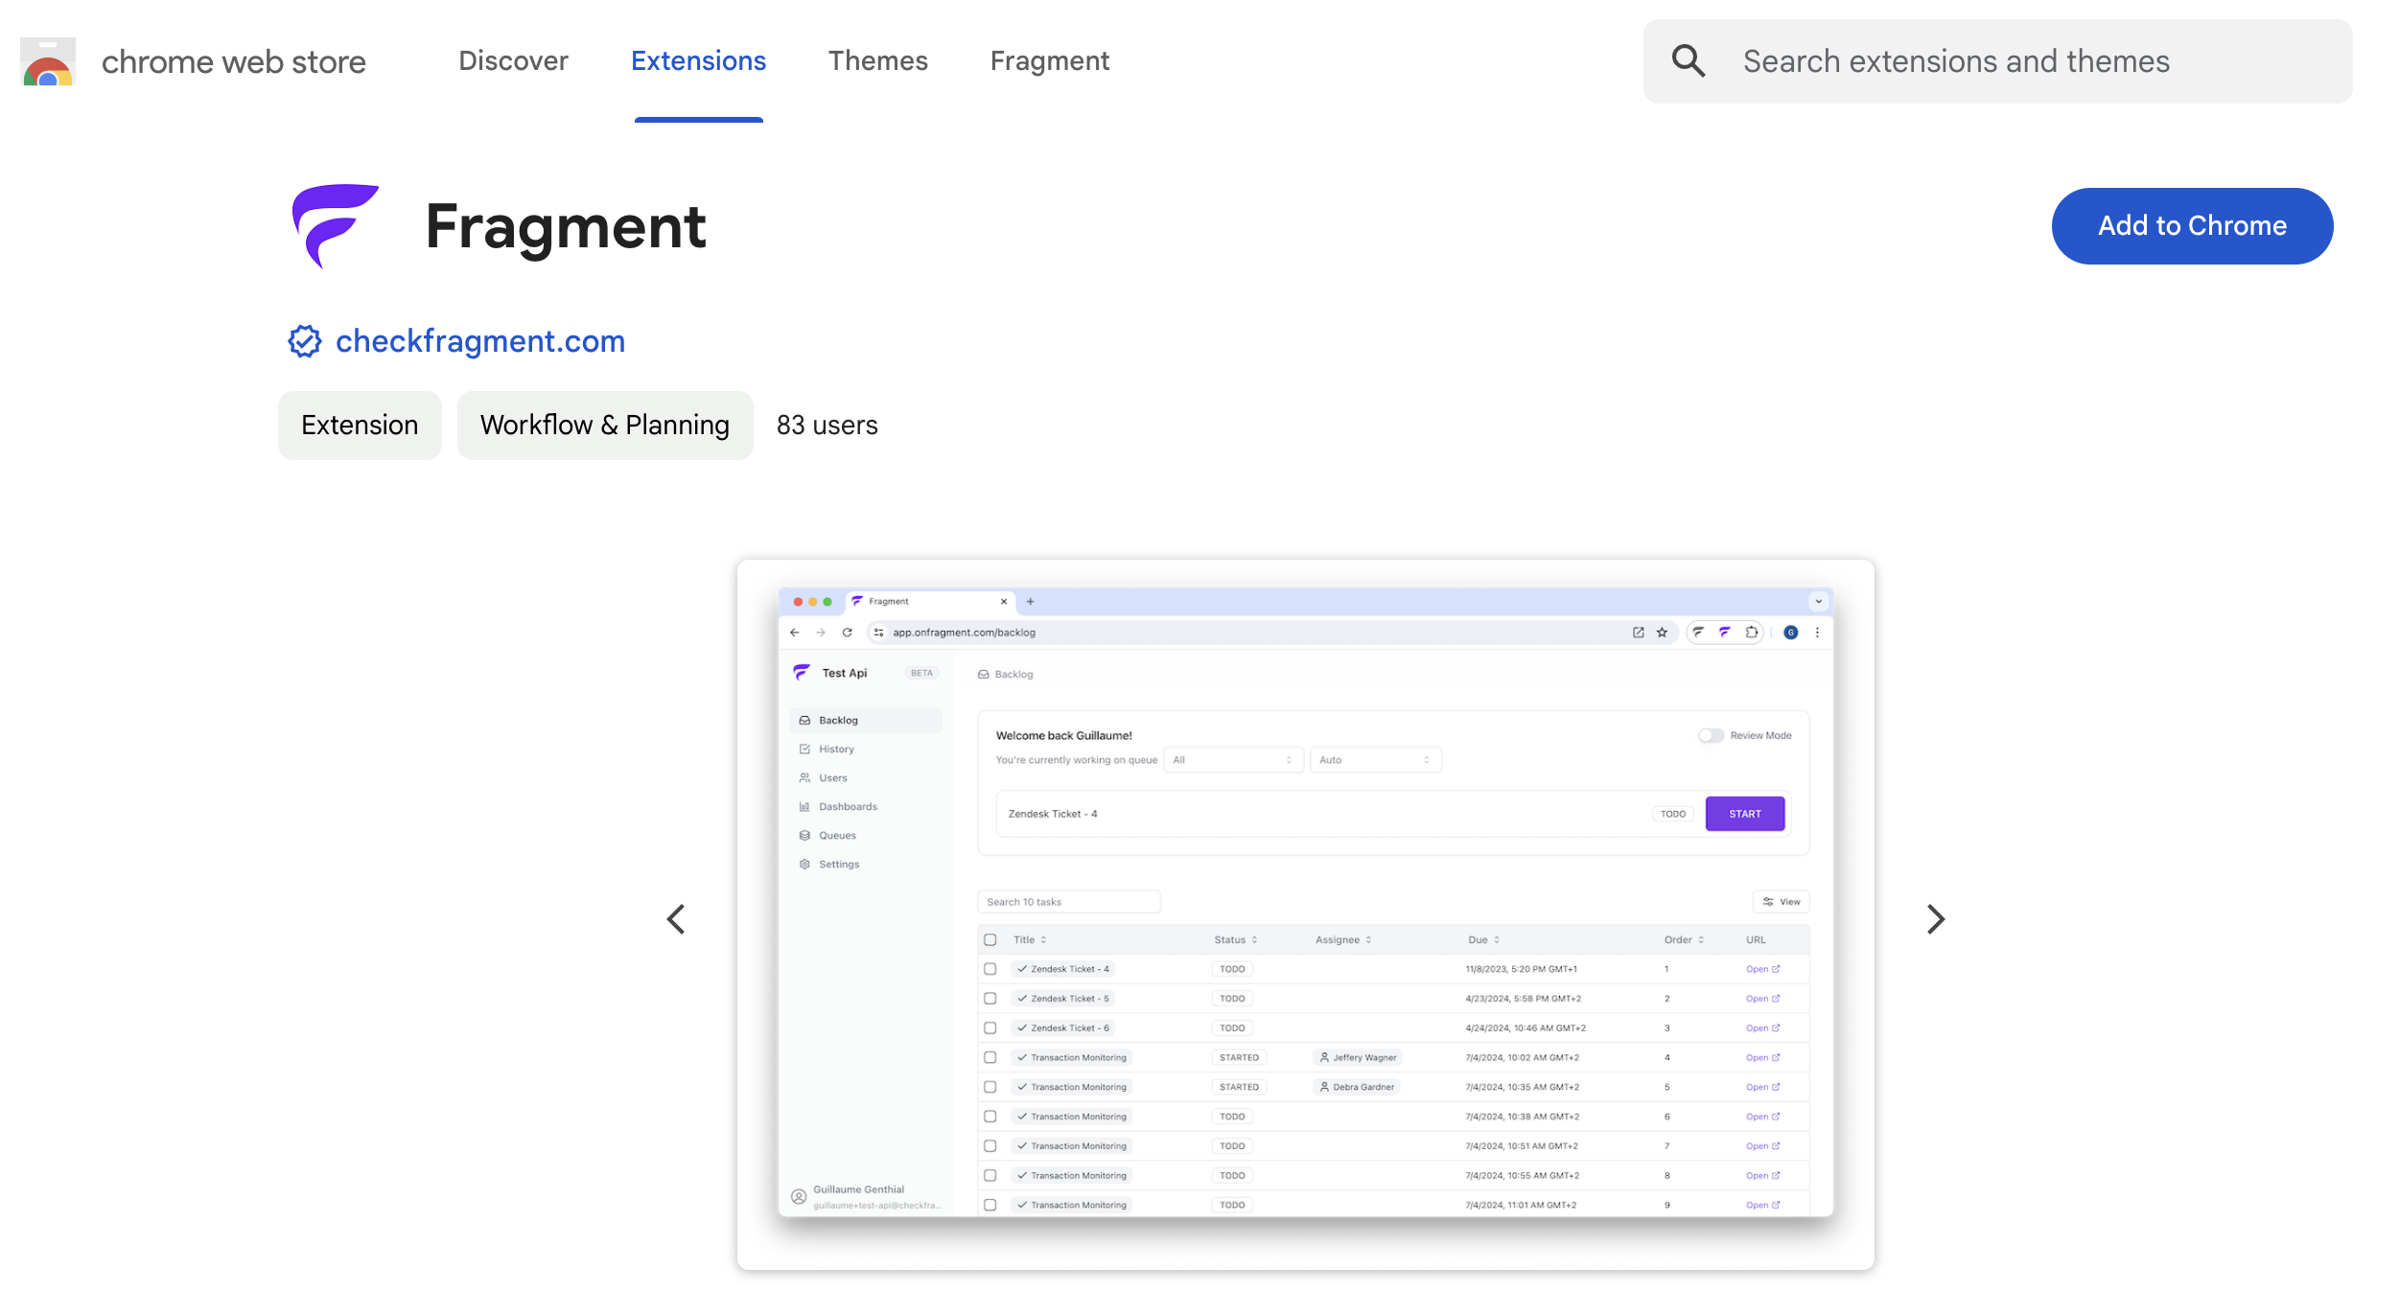The height and width of the screenshot is (1292, 2399).
Task: Check the Debra Gardner task row box
Action: coord(990,1088)
